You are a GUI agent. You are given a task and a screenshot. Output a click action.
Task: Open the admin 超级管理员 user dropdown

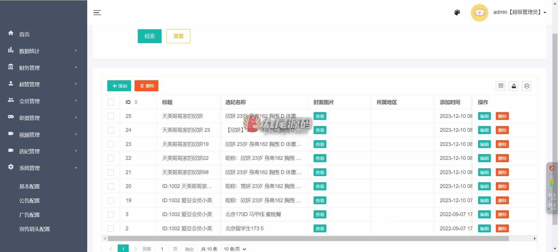coord(520,12)
